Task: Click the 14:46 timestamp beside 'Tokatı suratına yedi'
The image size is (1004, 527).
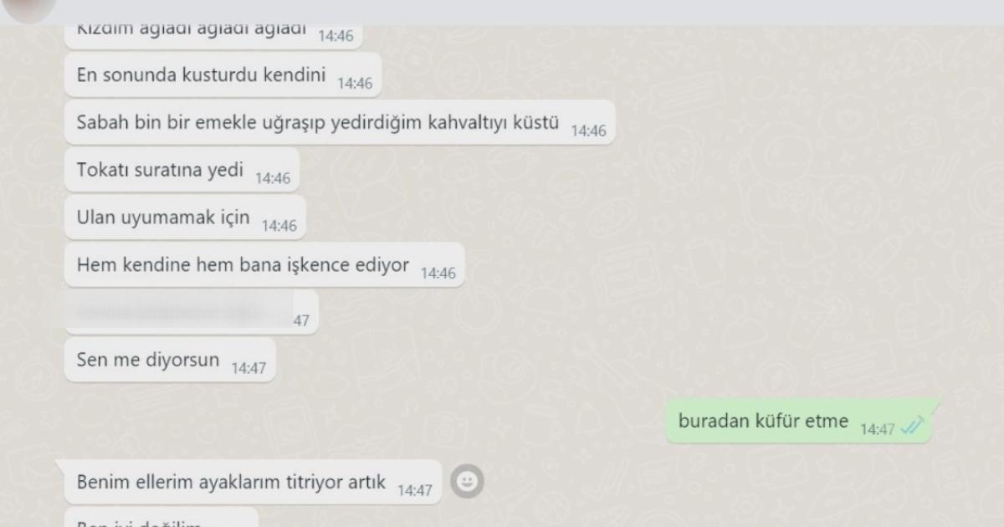Action: point(273,178)
